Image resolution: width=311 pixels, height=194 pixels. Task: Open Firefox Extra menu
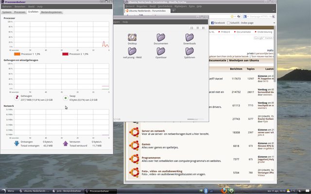(x=191, y=6)
